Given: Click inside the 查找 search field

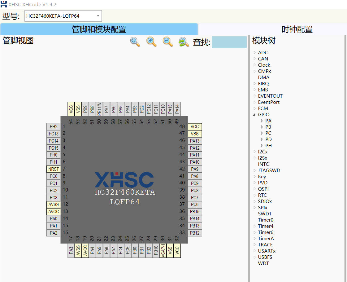Looking at the screenshot, I should pyautogui.click(x=229, y=42).
